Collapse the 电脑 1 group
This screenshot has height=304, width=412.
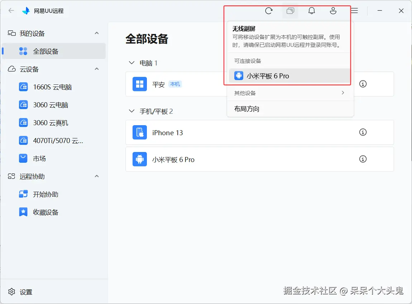(x=131, y=63)
